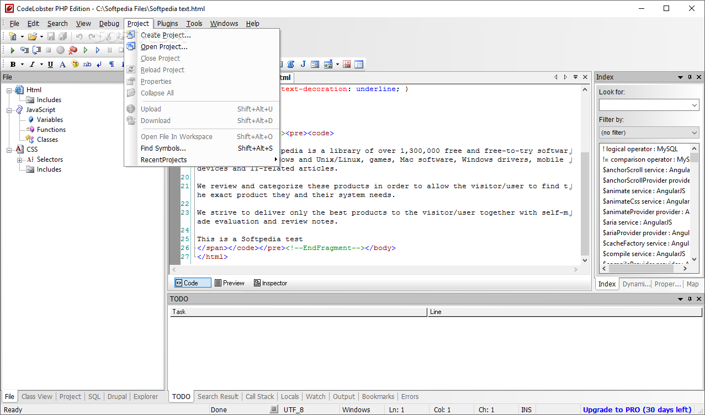This screenshot has height=415, width=705.
Task: Click the debug Pause icon
Action: (110, 50)
